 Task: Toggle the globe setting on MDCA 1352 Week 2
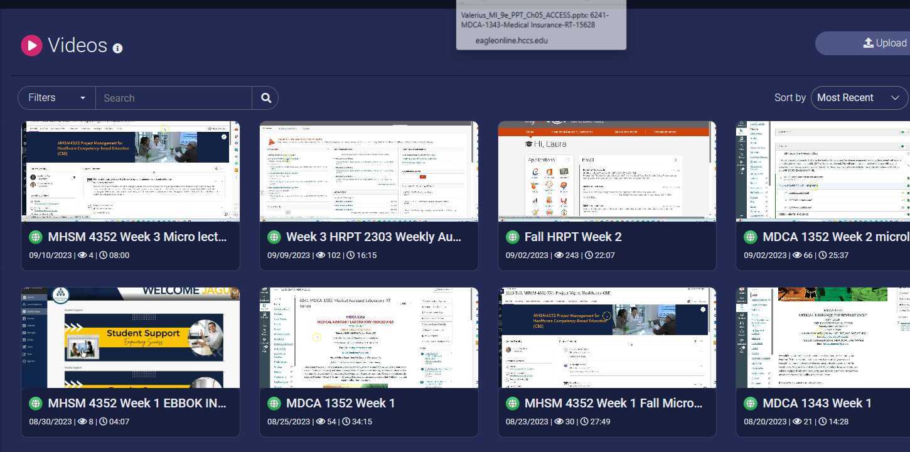tap(751, 237)
